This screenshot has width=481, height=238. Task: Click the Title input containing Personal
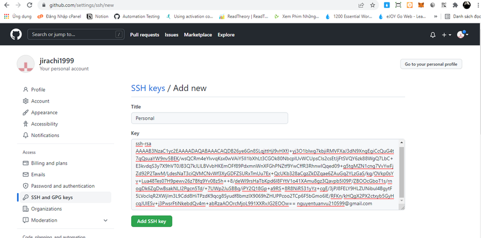point(209,118)
